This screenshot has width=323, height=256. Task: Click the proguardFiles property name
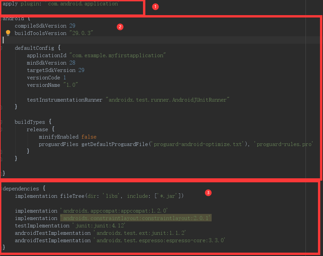pos(59,144)
